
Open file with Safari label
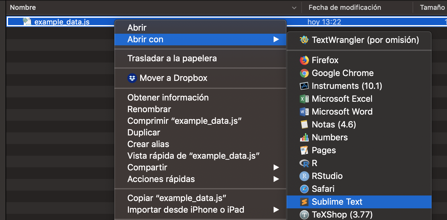323,189
